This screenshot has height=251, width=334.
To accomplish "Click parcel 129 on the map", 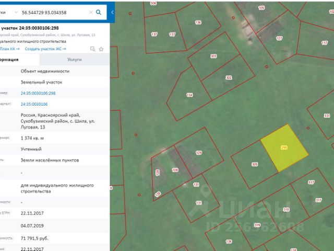I will coord(198,152).
